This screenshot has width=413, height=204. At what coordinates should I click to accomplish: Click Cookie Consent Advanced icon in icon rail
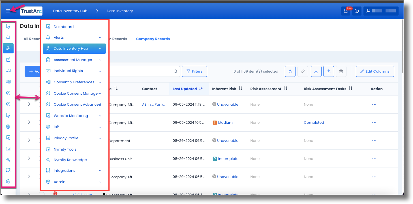click(x=8, y=104)
